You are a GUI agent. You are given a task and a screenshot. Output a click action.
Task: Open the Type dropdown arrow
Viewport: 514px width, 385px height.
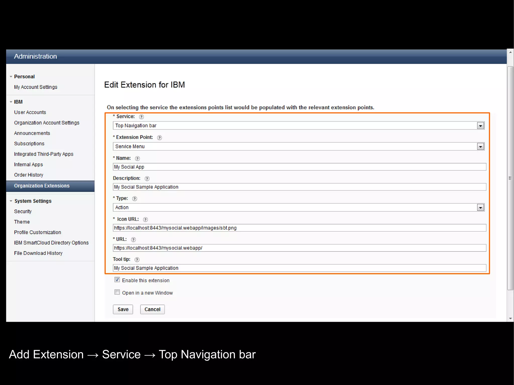pyautogui.click(x=480, y=207)
